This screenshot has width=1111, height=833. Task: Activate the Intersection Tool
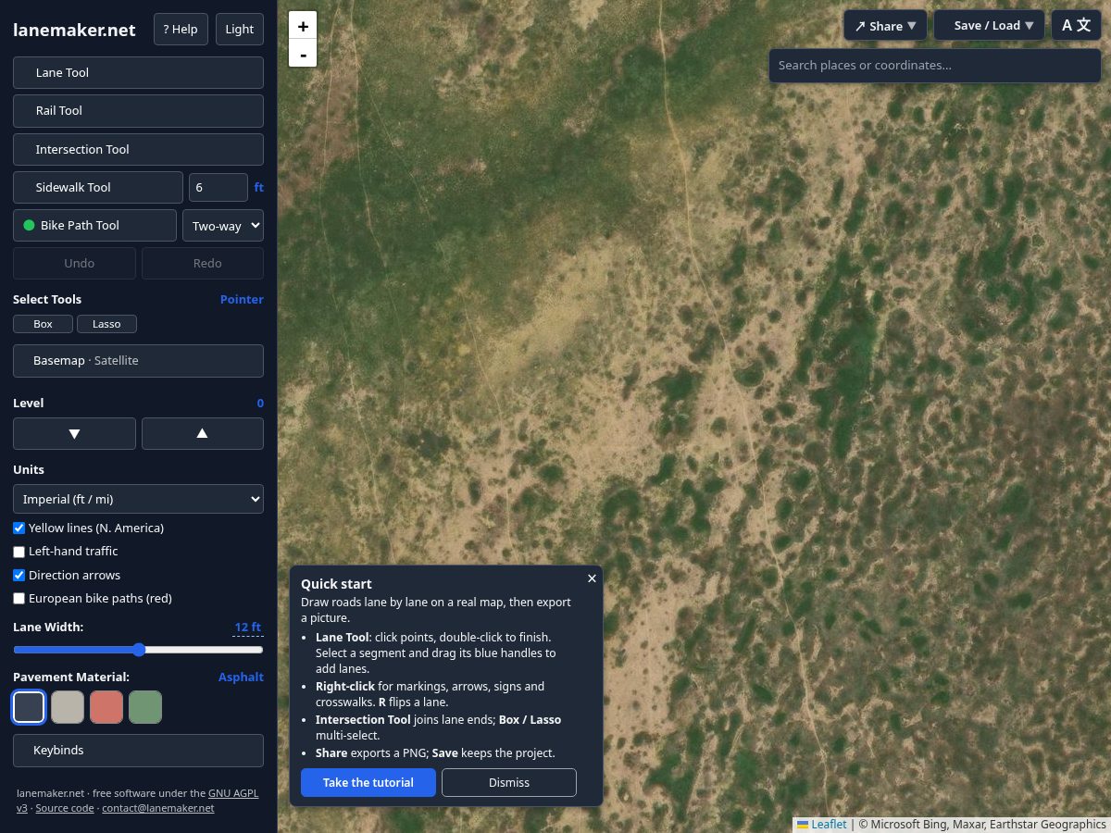[x=138, y=149]
